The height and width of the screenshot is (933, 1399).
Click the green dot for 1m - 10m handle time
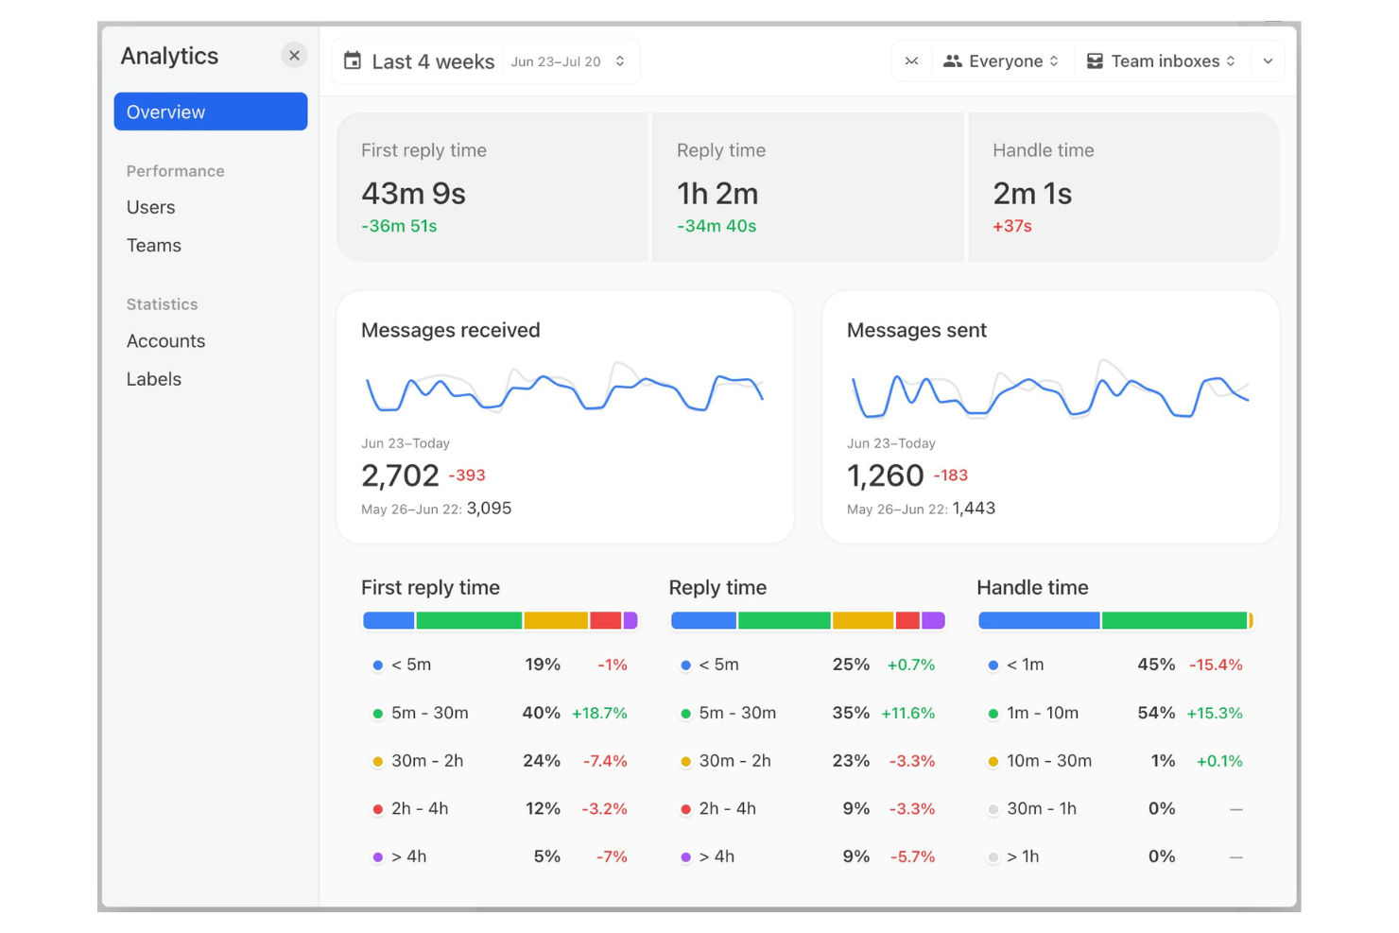(993, 714)
